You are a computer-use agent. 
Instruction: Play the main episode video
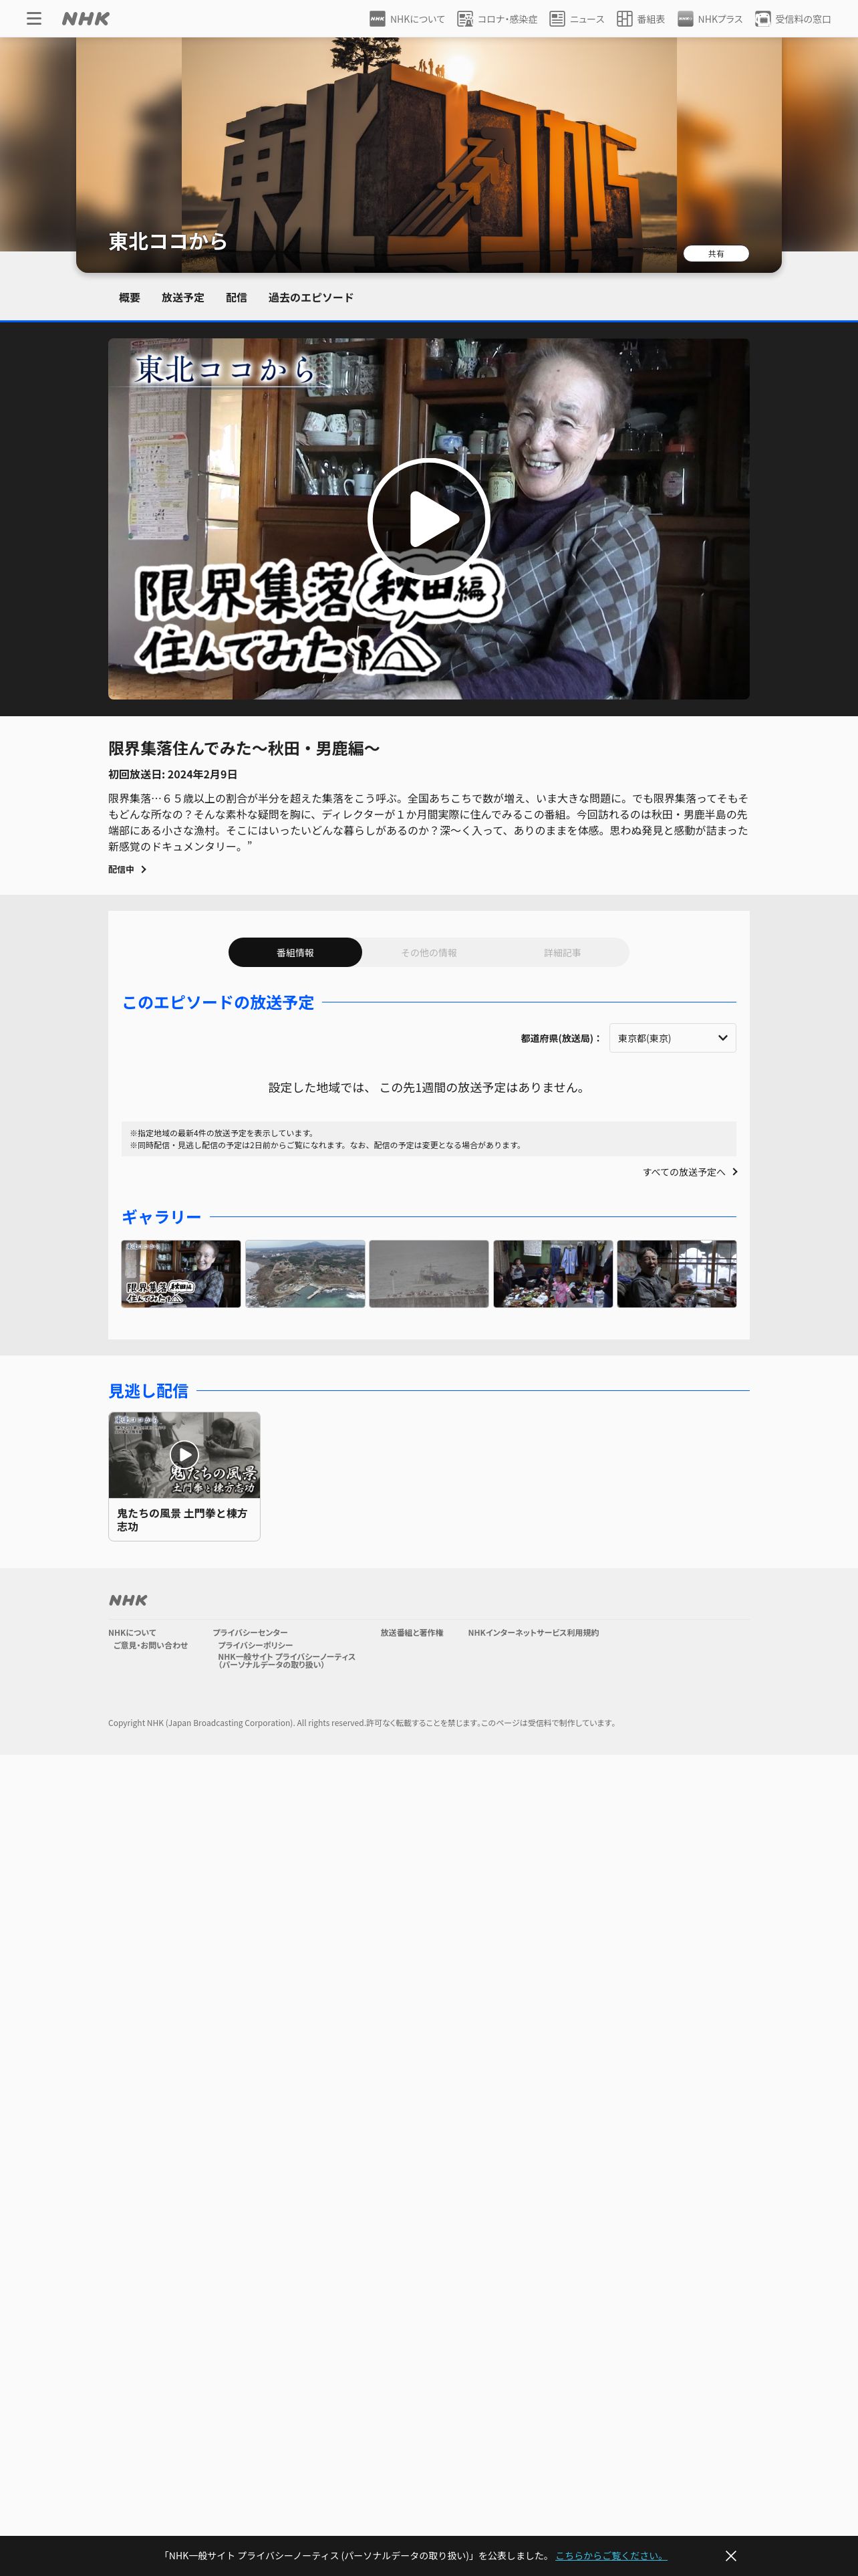pos(428,519)
